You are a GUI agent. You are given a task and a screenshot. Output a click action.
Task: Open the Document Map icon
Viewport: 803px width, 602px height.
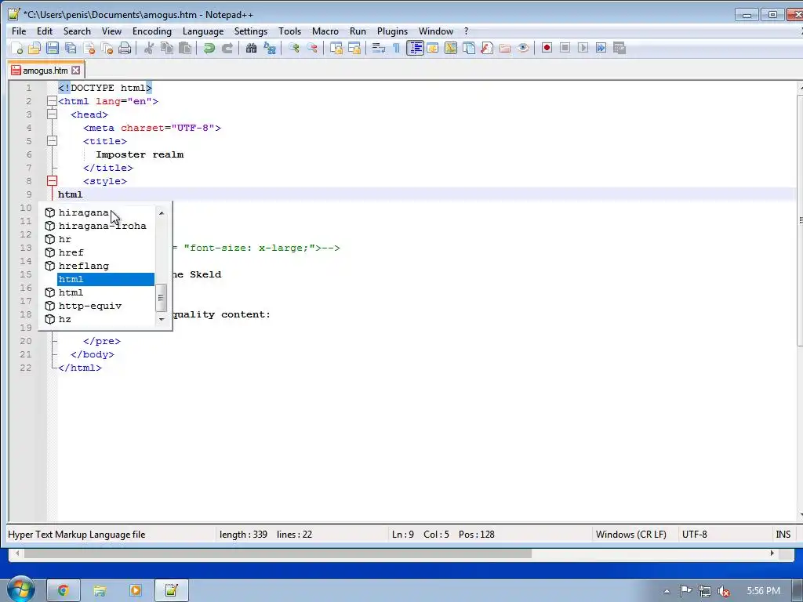tap(451, 48)
